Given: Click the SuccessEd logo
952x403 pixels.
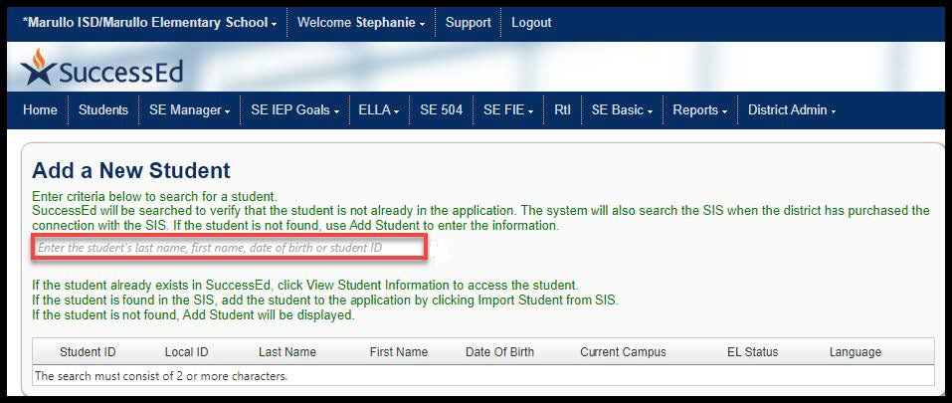Looking at the screenshot, I should pos(101,68).
